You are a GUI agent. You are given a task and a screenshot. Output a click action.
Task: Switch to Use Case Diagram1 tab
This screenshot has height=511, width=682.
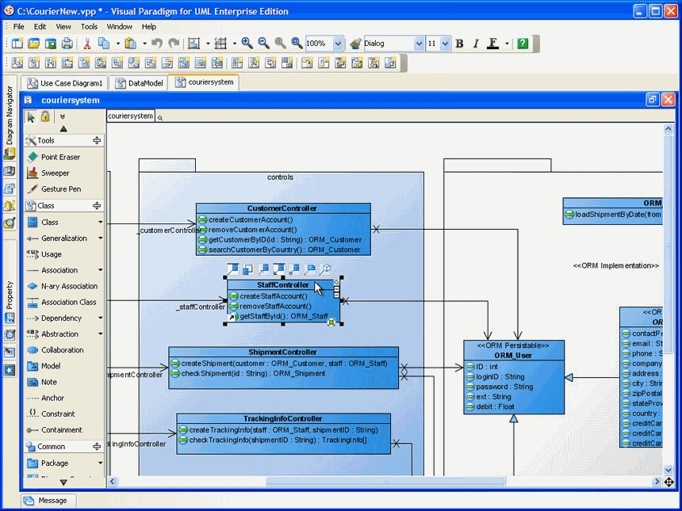(65, 83)
